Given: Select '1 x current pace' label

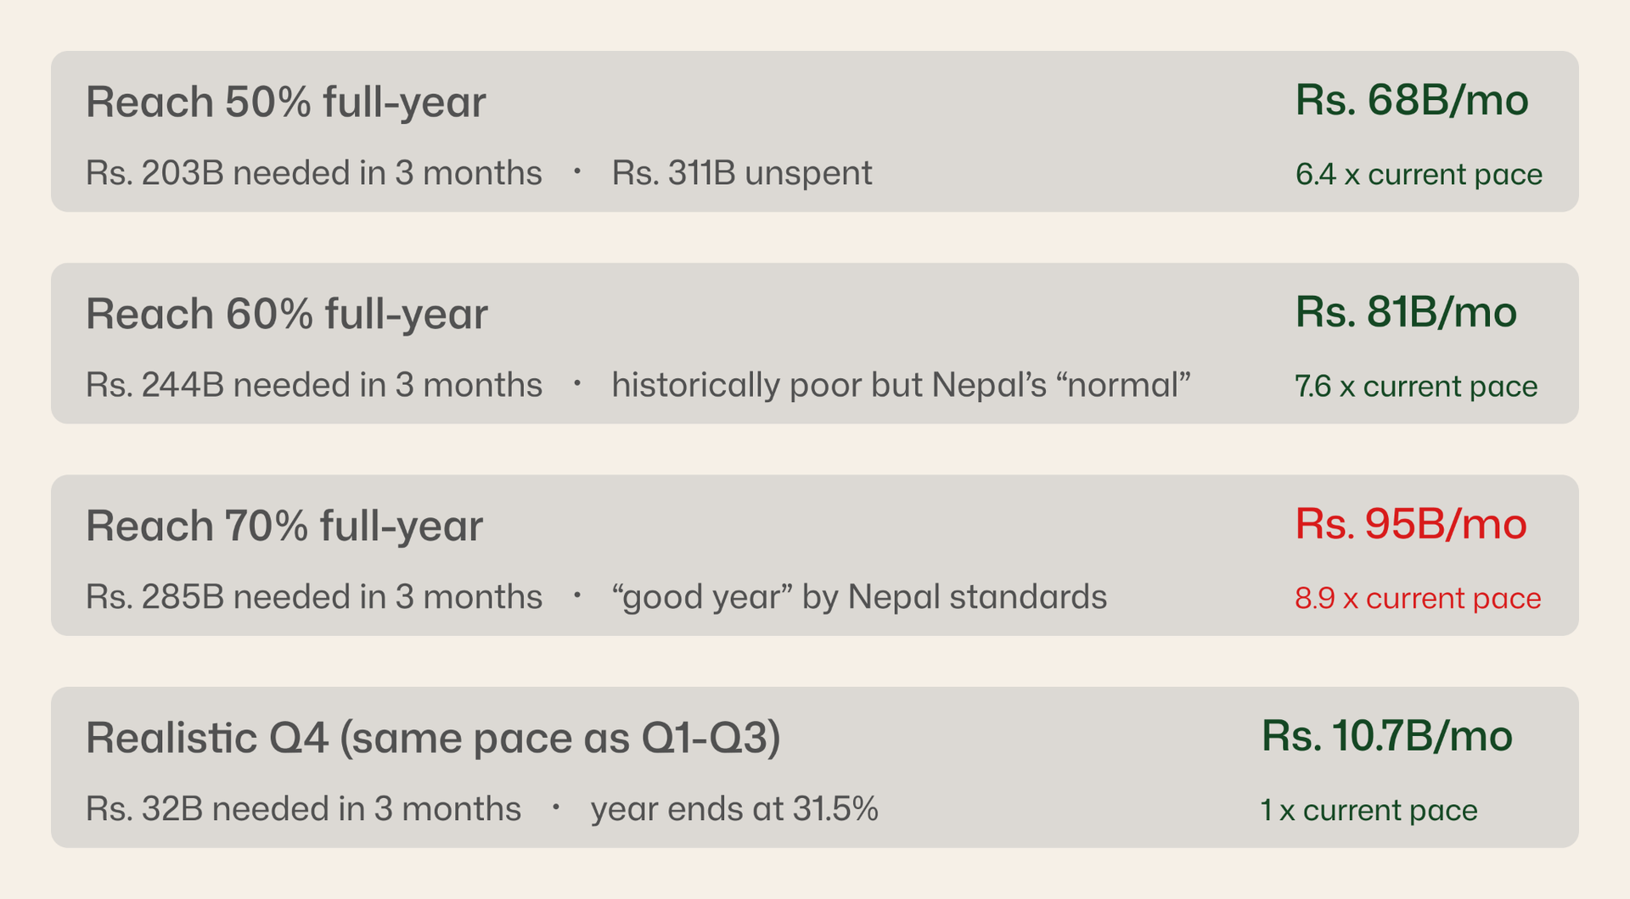Looking at the screenshot, I should coord(1368,811).
